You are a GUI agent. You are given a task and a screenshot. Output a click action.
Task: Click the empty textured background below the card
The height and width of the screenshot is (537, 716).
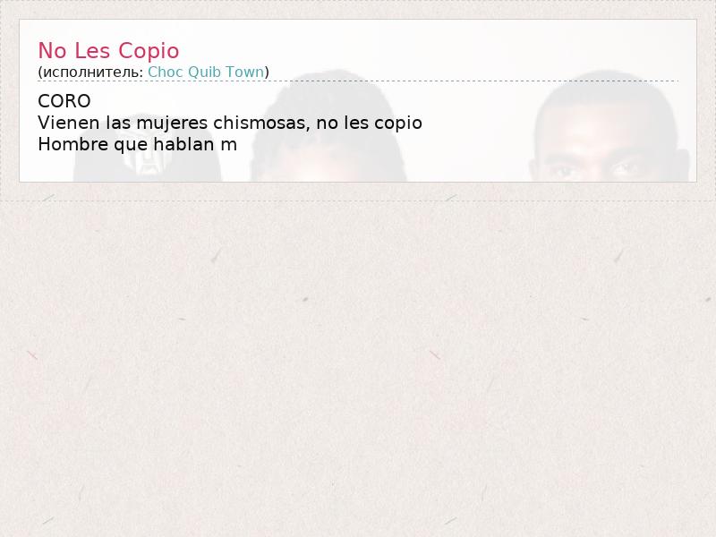(x=358, y=365)
